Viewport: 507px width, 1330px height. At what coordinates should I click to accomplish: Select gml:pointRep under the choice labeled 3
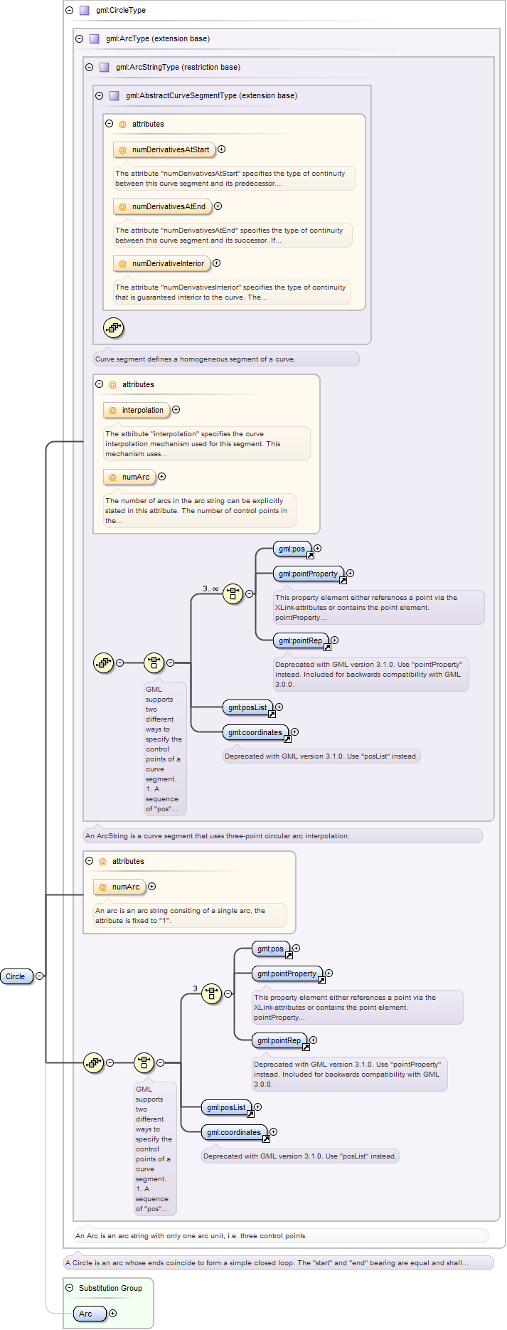pyautogui.click(x=280, y=1041)
